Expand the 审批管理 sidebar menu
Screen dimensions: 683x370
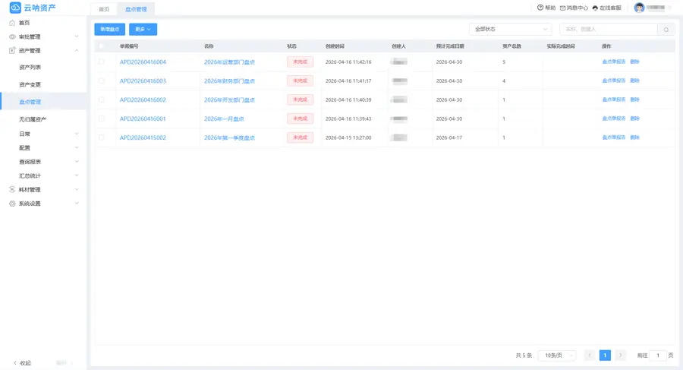[43, 36]
